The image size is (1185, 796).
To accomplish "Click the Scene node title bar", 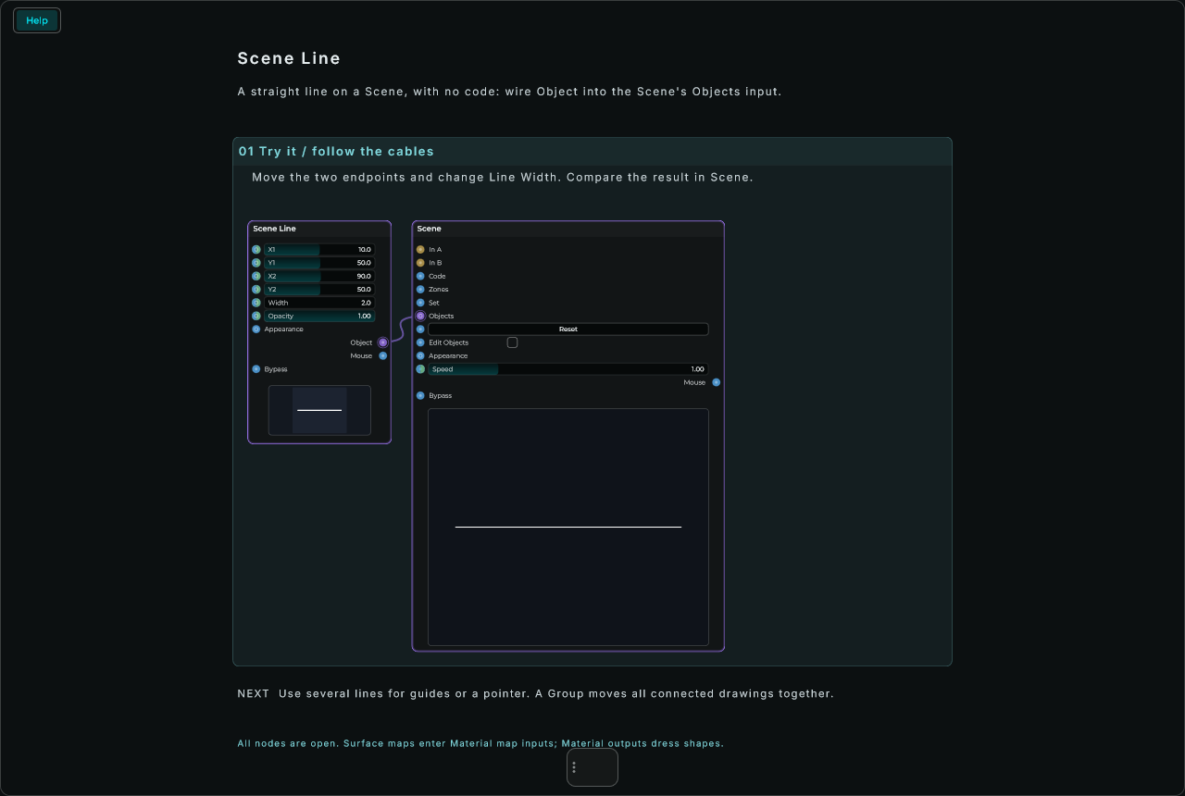I will 568,229.
